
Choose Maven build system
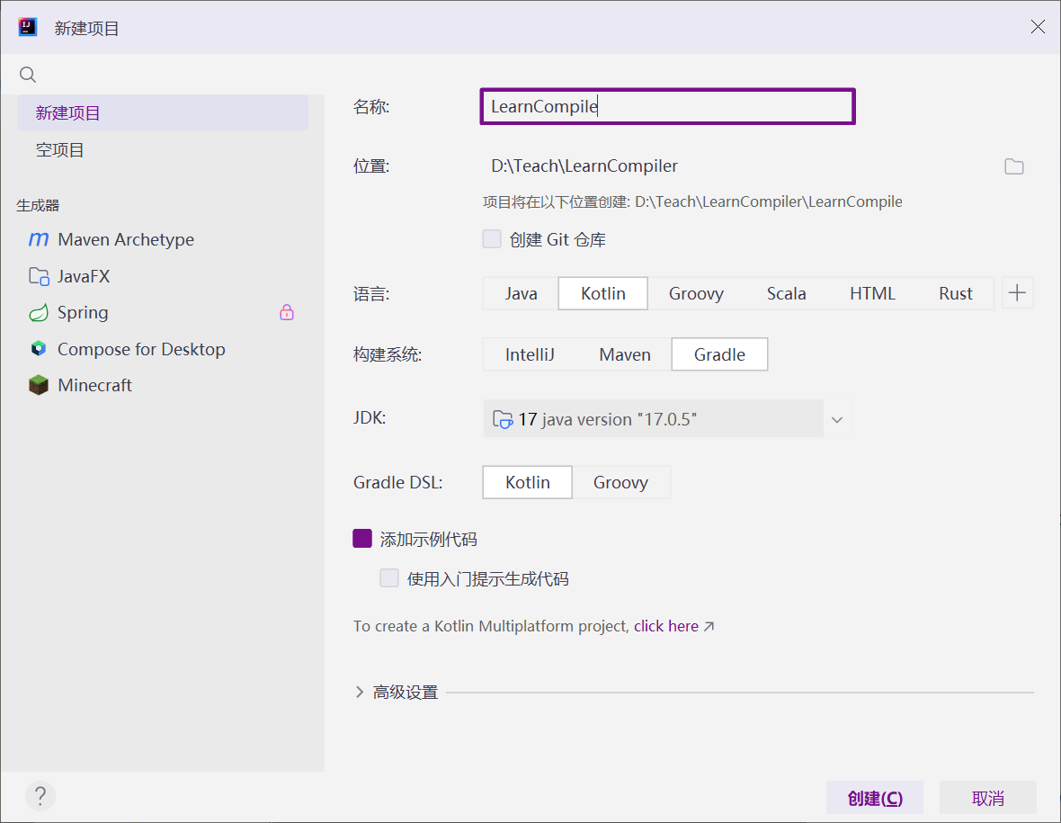625,354
